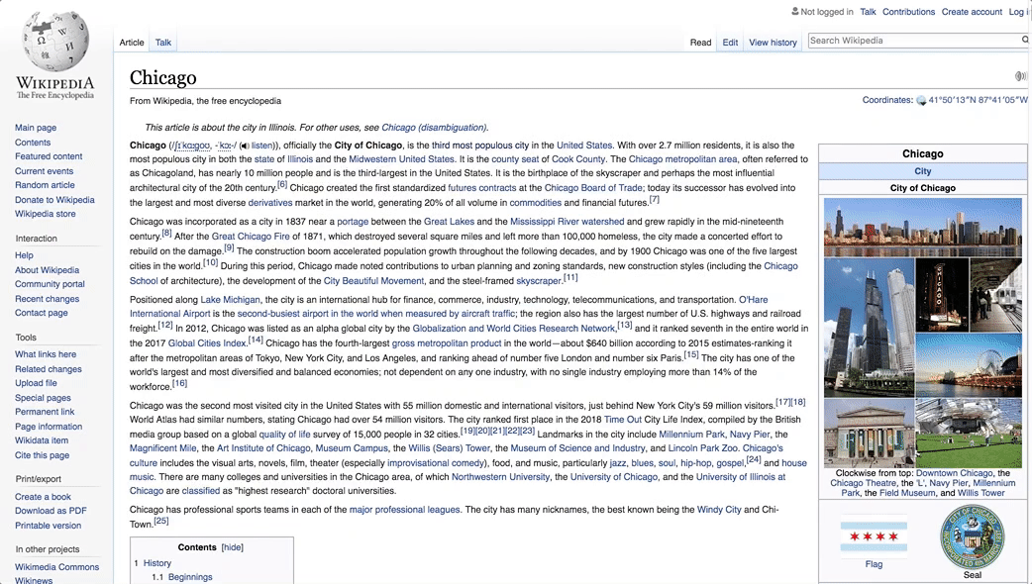This screenshot has width=1032, height=584.
Task: Open the Talk link in the top header
Action: pyautogui.click(x=869, y=12)
